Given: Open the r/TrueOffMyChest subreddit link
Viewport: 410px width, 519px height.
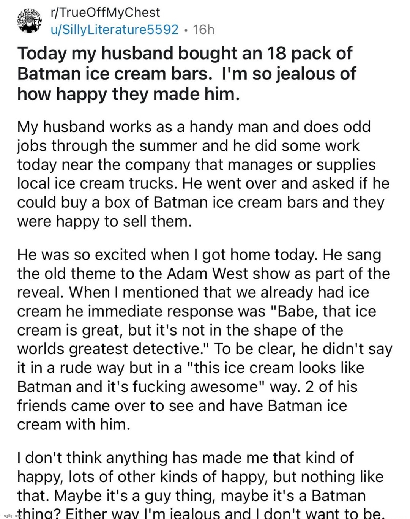Looking at the screenshot, I should tap(105, 13).
